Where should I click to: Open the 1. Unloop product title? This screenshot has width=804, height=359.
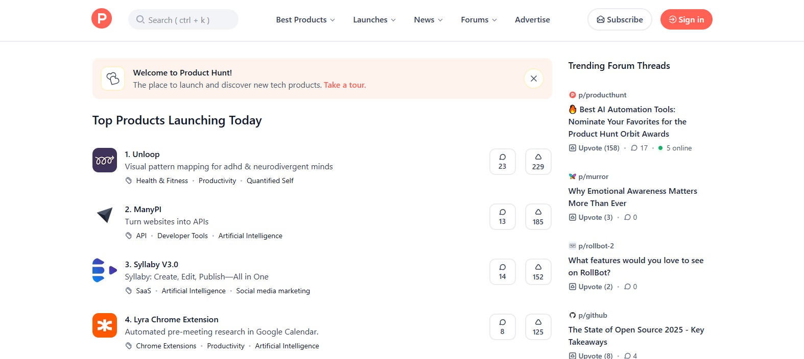click(142, 155)
